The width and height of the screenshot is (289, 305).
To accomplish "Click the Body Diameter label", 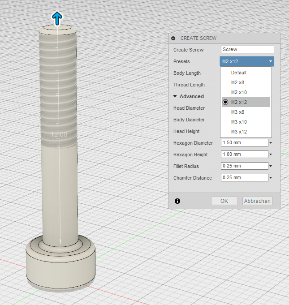I will click(x=189, y=120).
